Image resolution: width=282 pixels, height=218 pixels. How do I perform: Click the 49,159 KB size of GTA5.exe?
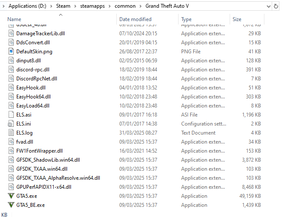pos(250,196)
